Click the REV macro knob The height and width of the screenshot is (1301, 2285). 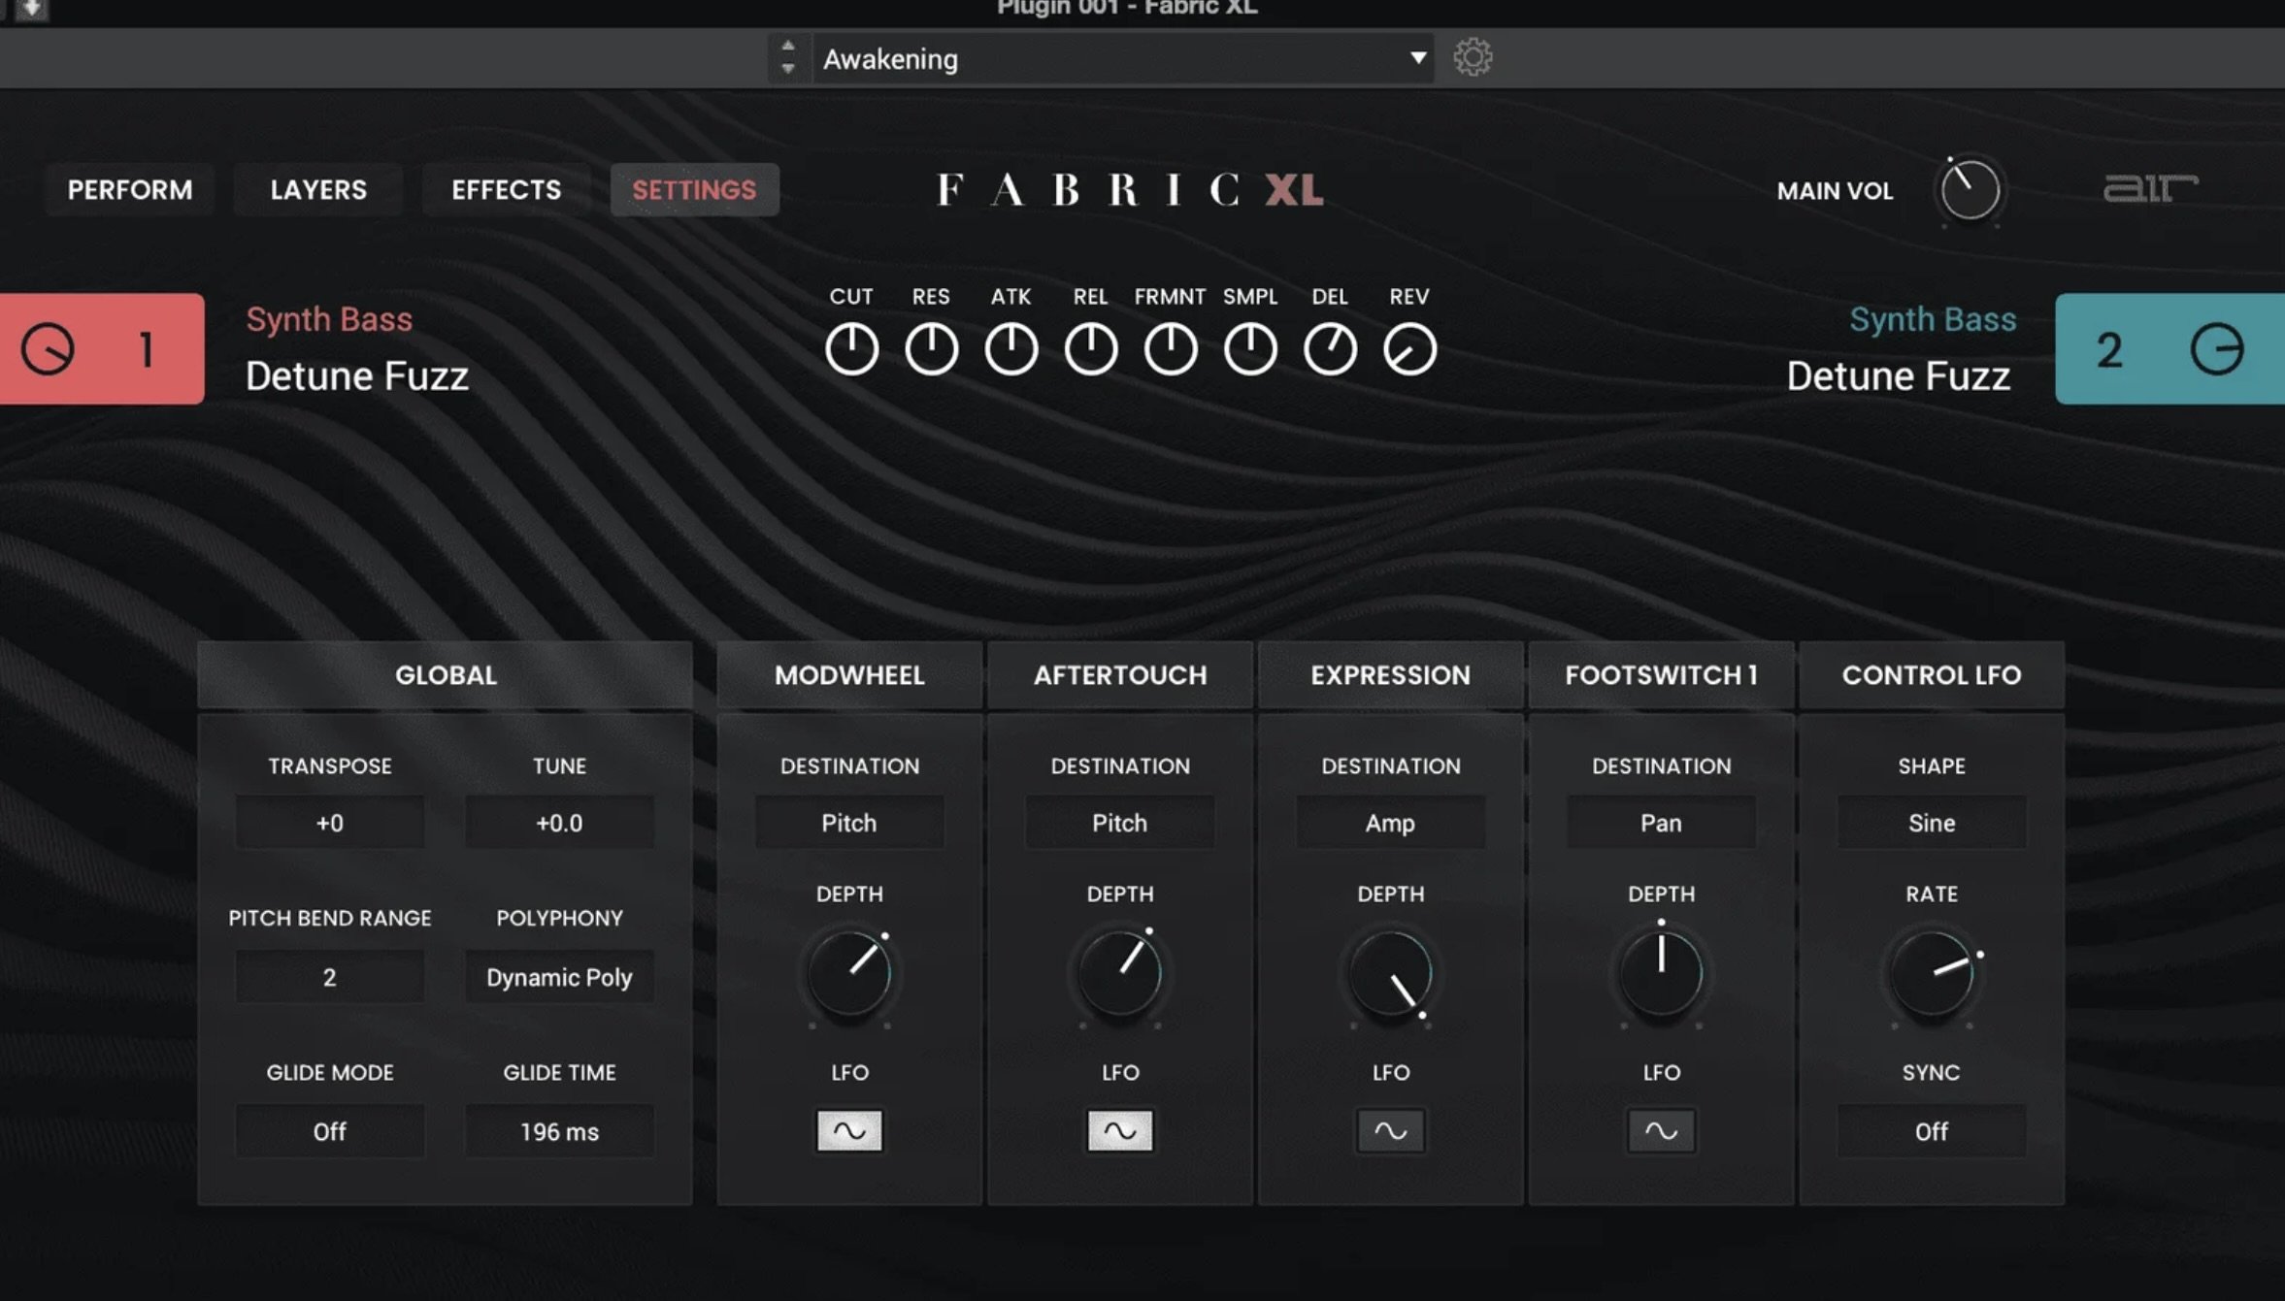(1409, 348)
